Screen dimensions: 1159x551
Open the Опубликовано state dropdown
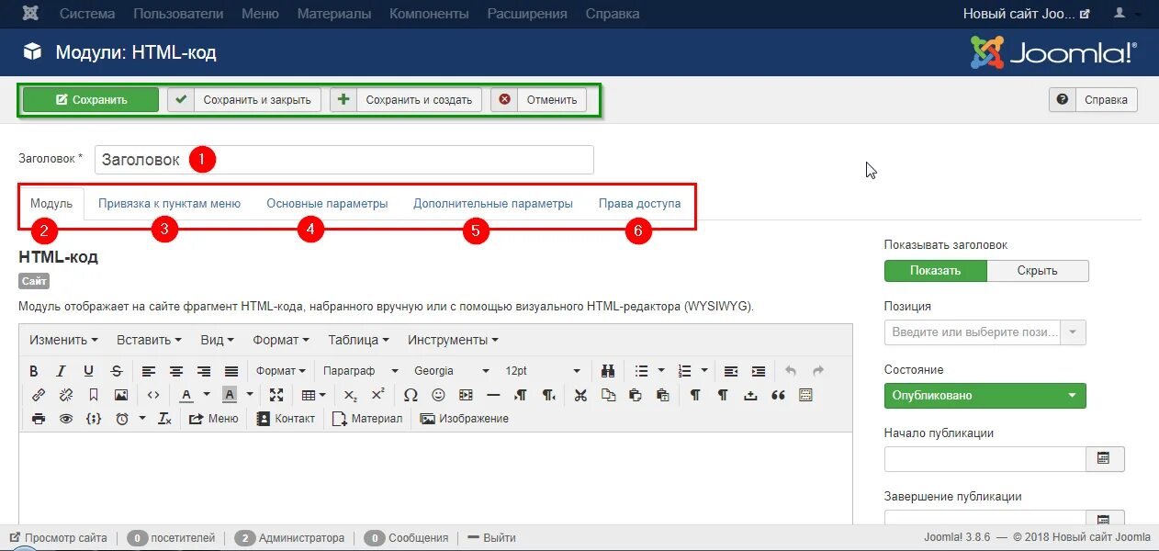click(985, 396)
